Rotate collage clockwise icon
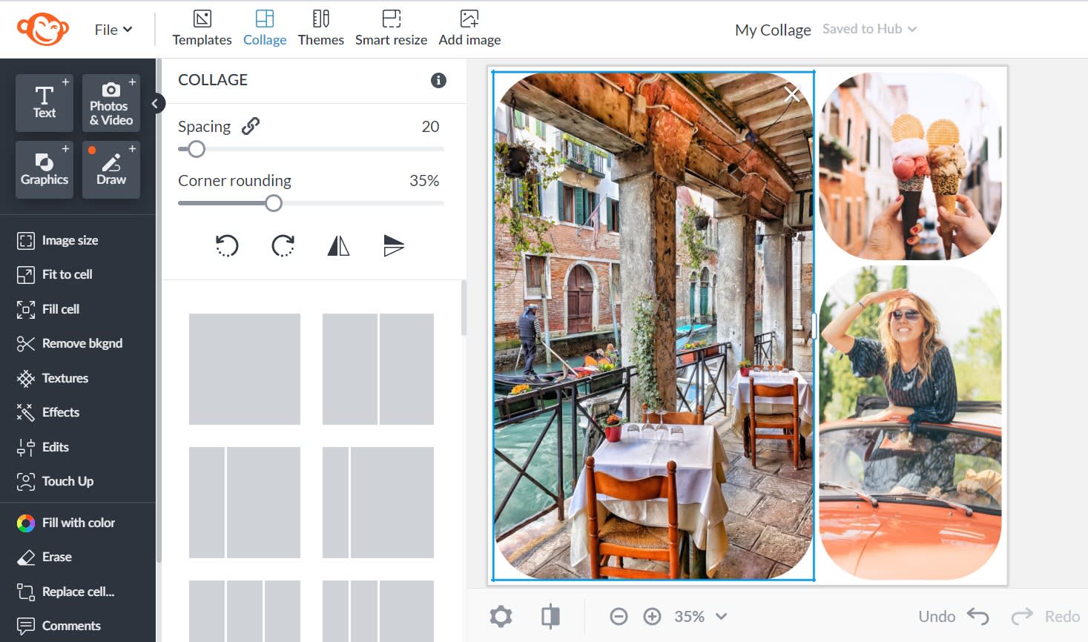Image resolution: width=1088 pixels, height=642 pixels. pyautogui.click(x=283, y=245)
